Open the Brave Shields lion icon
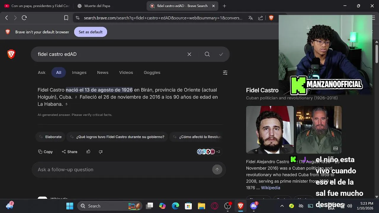Screen dimensions: 379x213 (271, 18)
